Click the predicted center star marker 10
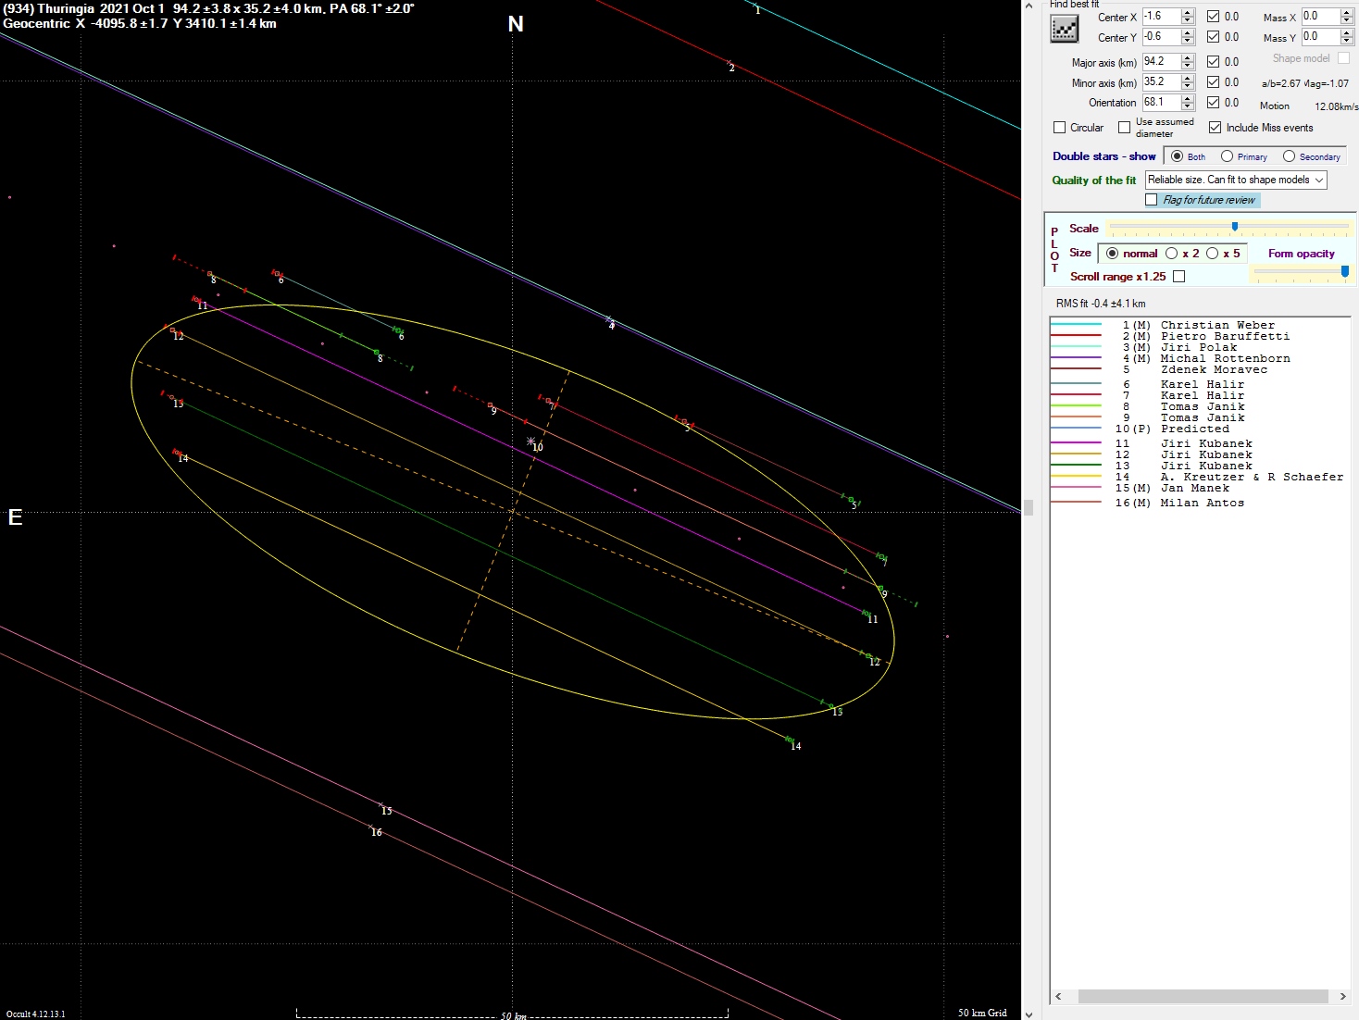 tap(530, 442)
